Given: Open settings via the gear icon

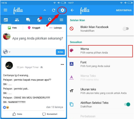Looking at the screenshot, I should point(62,10).
